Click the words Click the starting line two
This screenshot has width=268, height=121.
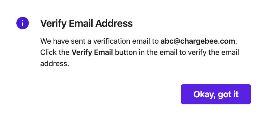tap(55, 52)
